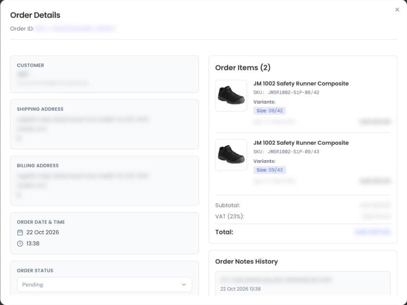Click the blurred Total amount value
This screenshot has height=305, width=407.
[x=372, y=232]
